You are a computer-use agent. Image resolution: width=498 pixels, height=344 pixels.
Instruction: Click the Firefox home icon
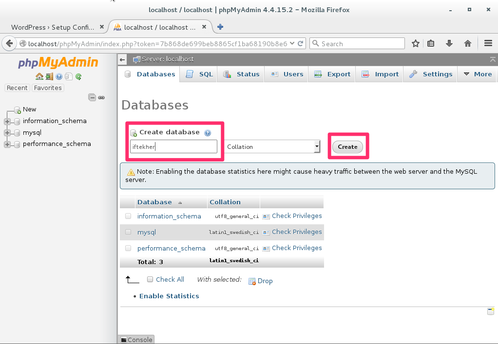pyautogui.click(x=467, y=43)
